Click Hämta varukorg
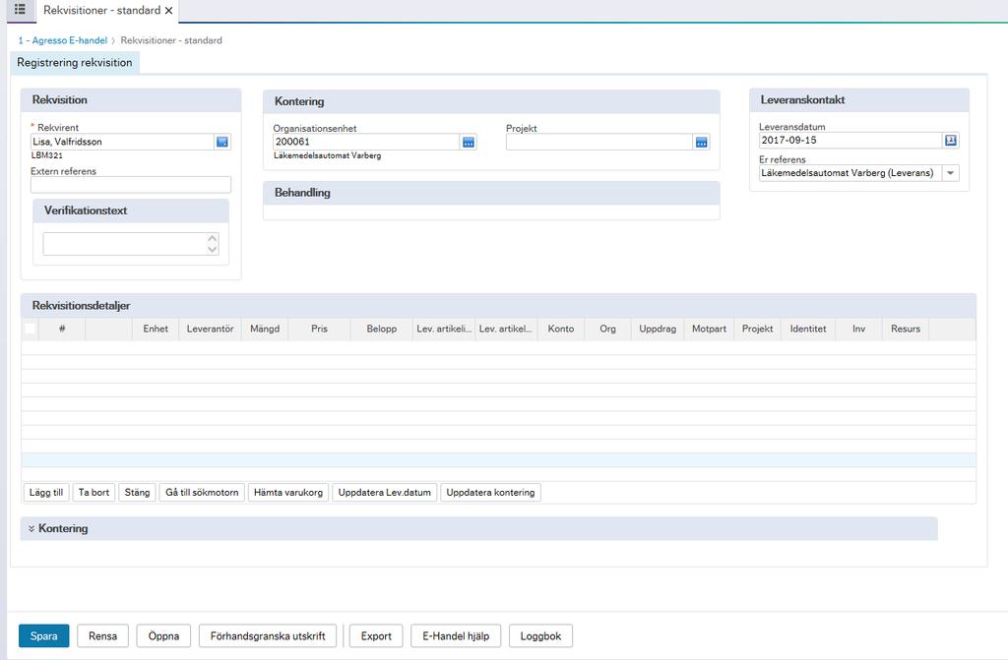Screen dimensions: 1008x660 [x=288, y=492]
